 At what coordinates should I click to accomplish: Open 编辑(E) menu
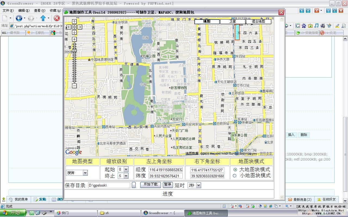coord(24,11)
